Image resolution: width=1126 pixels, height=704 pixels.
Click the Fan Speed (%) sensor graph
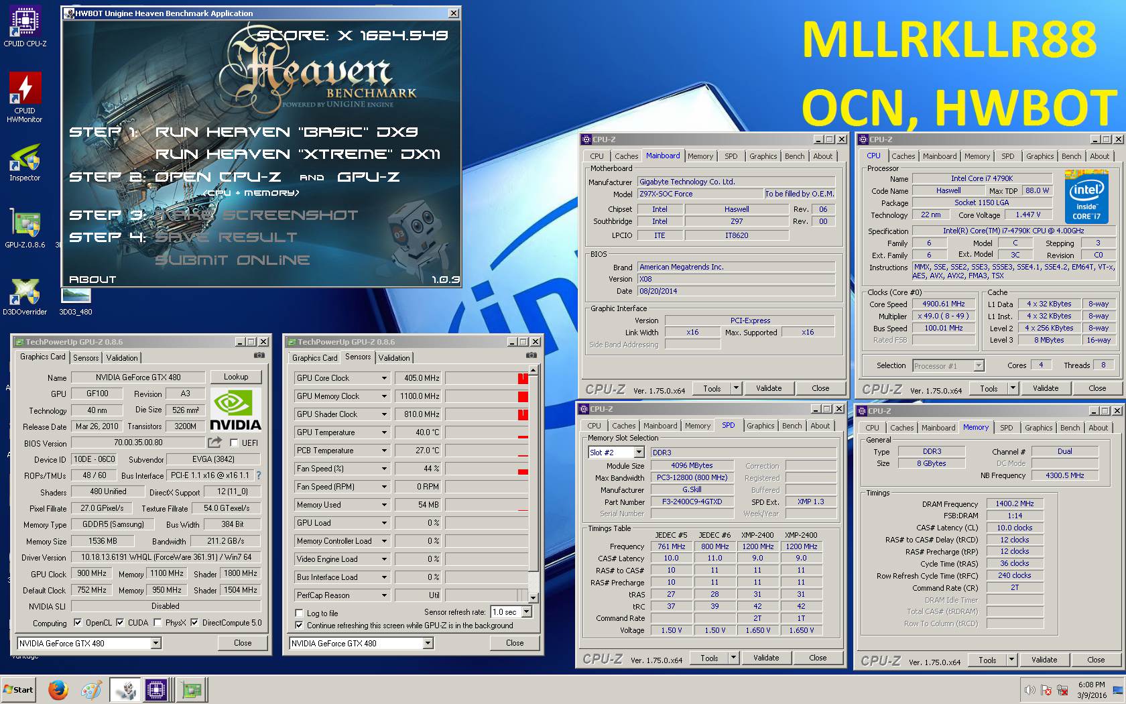pos(487,469)
